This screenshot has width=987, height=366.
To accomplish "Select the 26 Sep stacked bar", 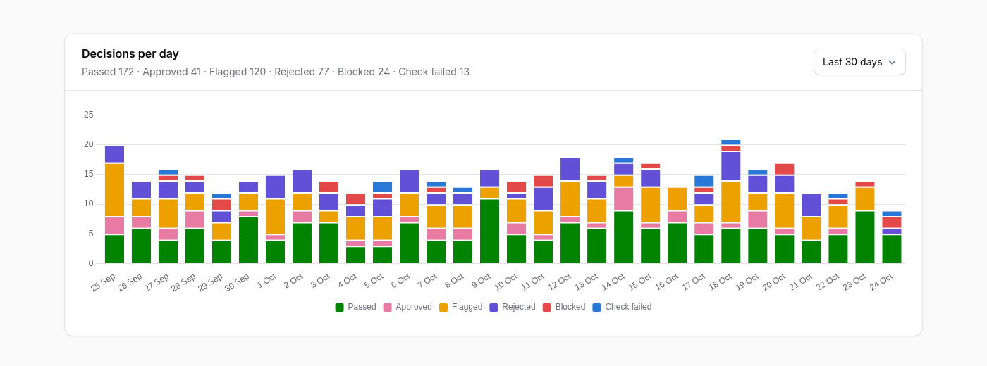I will coord(142,222).
